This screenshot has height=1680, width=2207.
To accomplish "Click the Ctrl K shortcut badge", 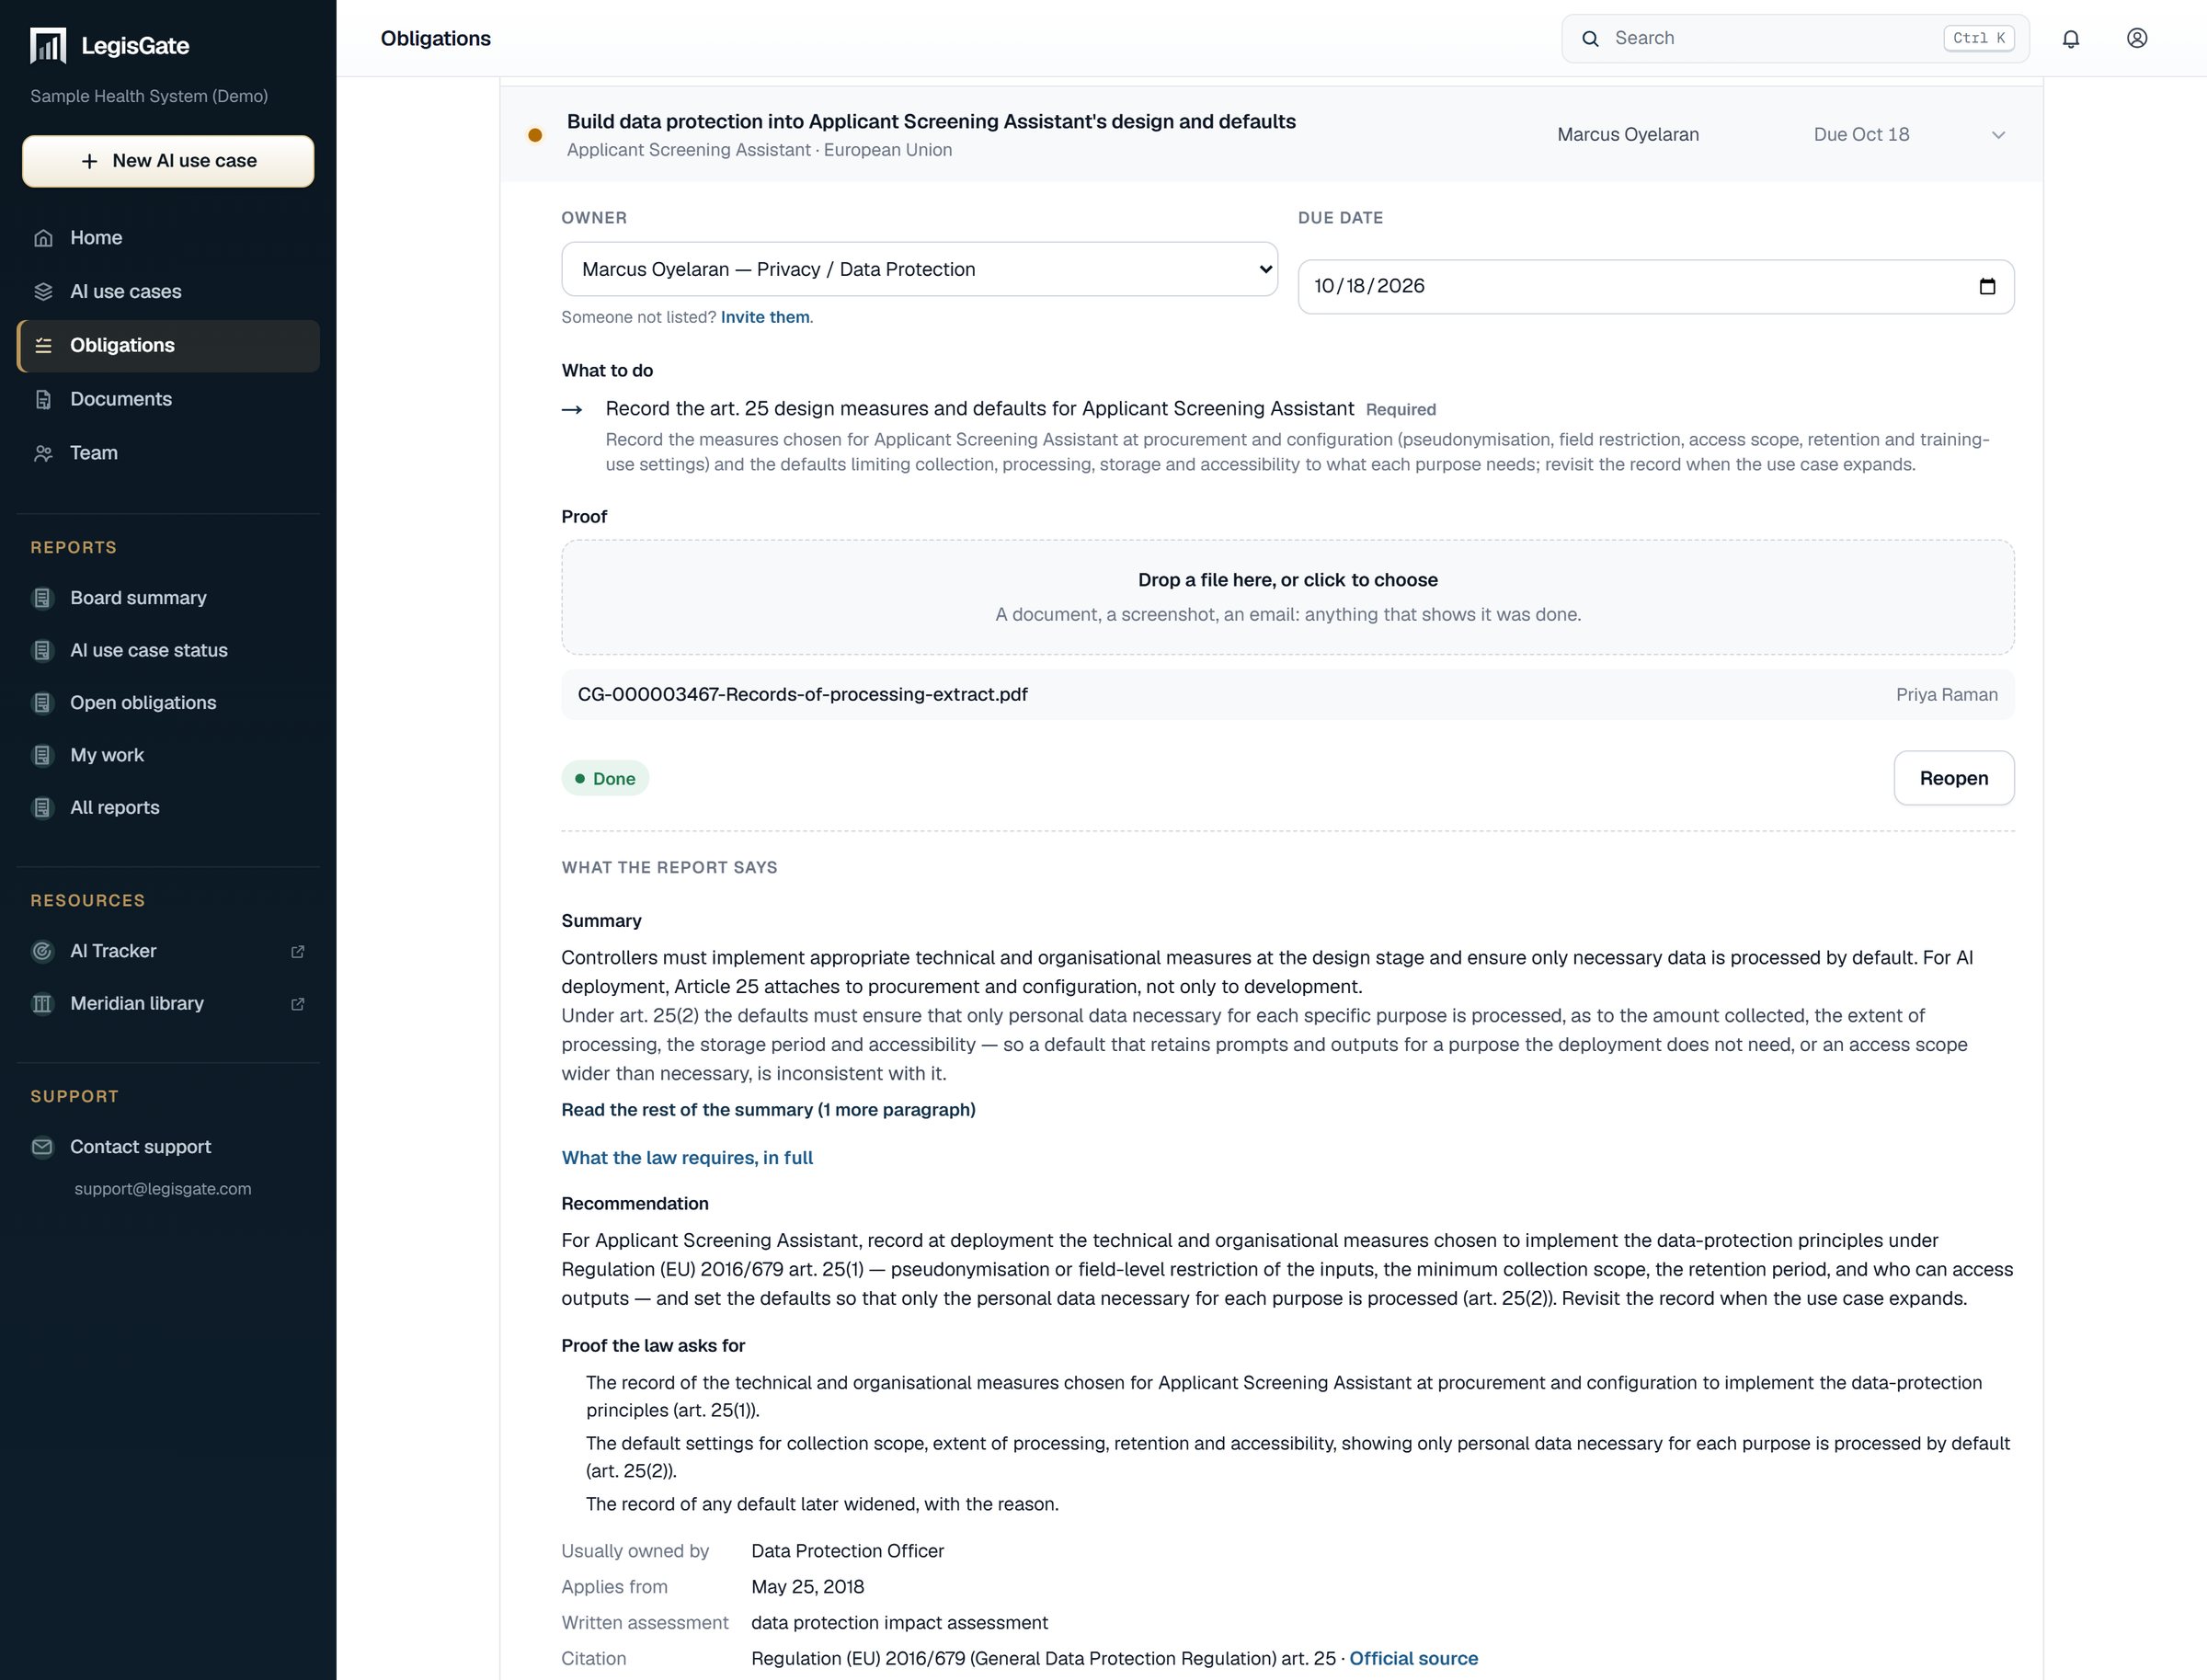I will pos(1978,38).
